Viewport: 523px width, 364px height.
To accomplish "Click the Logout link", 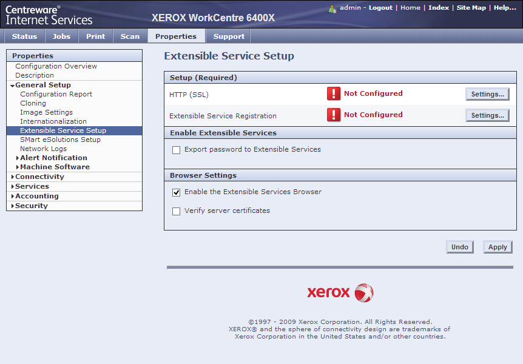I will click(380, 8).
